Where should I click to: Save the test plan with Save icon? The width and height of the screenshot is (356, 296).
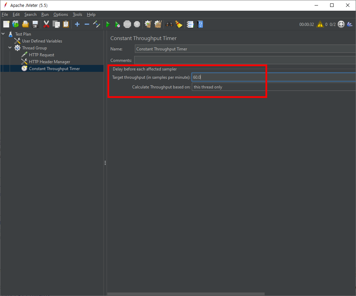coord(35,24)
